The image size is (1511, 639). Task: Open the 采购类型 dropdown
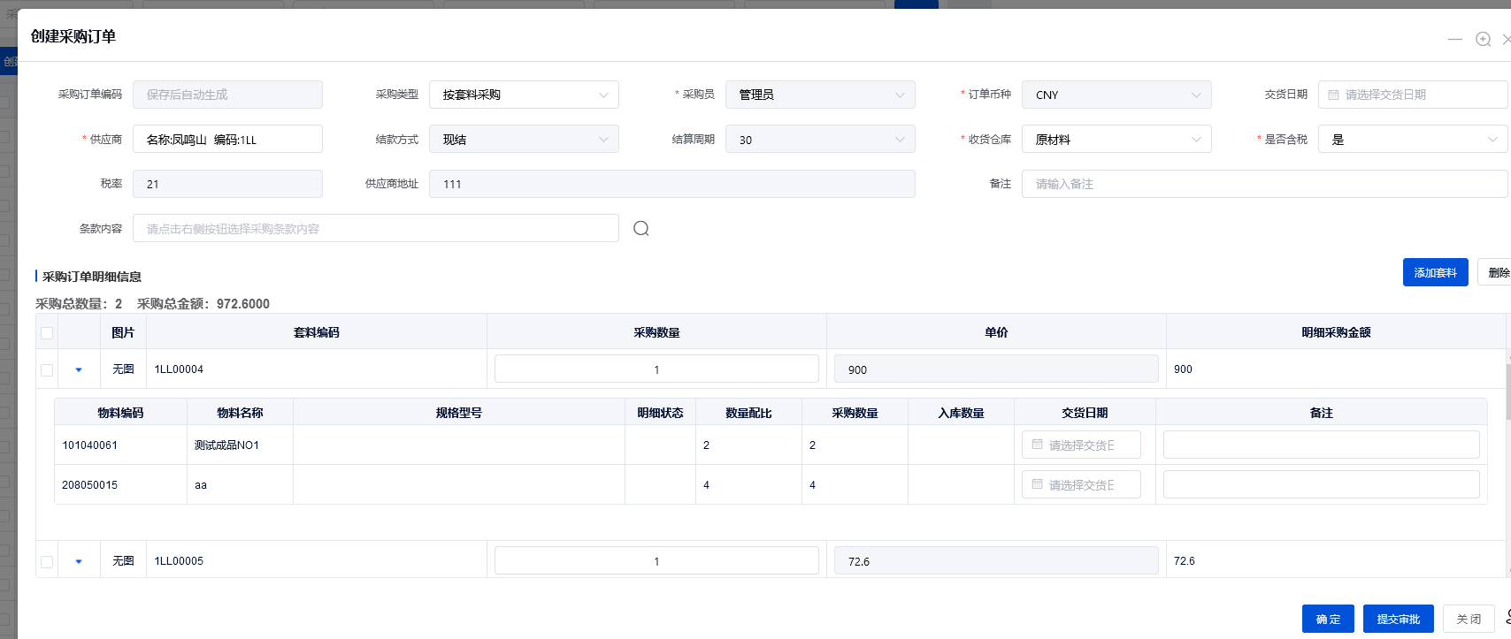[524, 95]
